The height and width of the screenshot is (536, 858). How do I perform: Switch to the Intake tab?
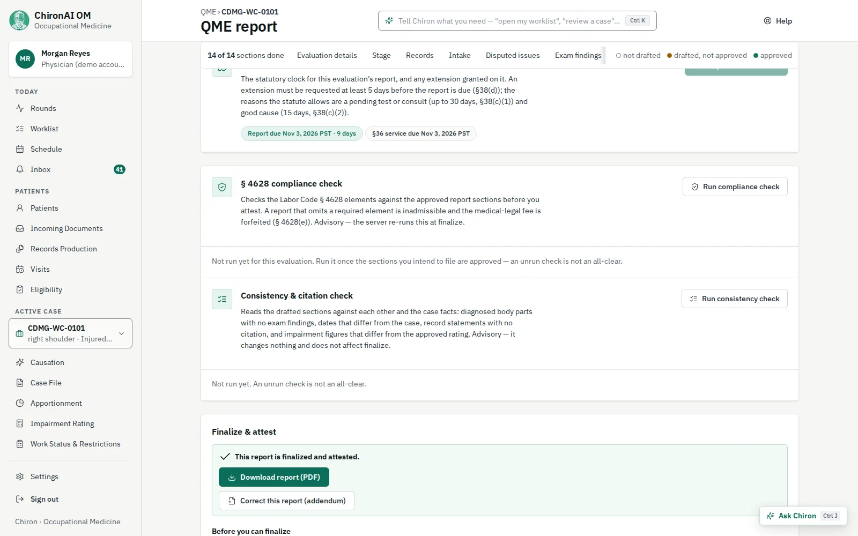pyautogui.click(x=460, y=55)
